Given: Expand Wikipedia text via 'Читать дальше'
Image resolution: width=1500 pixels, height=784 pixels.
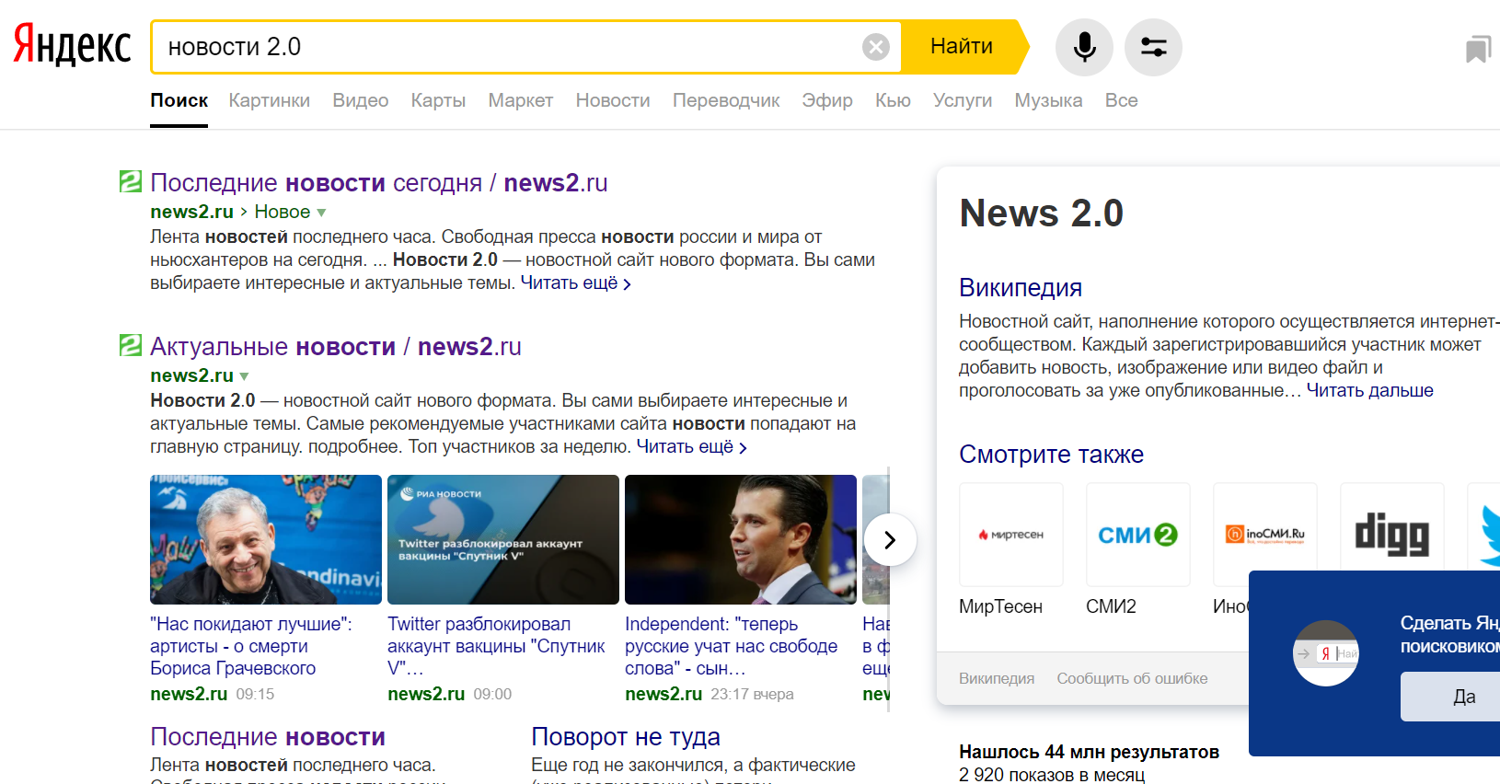Looking at the screenshot, I should [1369, 390].
